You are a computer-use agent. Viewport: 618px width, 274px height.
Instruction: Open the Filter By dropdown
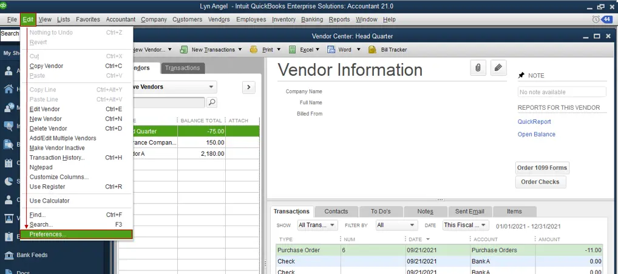point(396,225)
